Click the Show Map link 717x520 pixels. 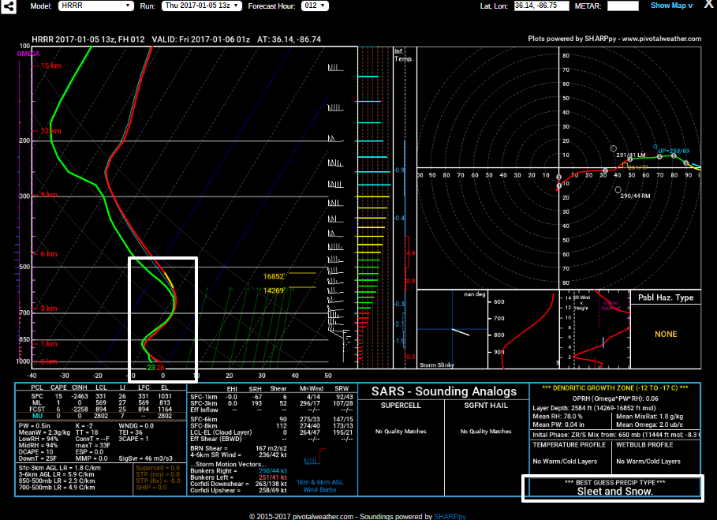(672, 6)
